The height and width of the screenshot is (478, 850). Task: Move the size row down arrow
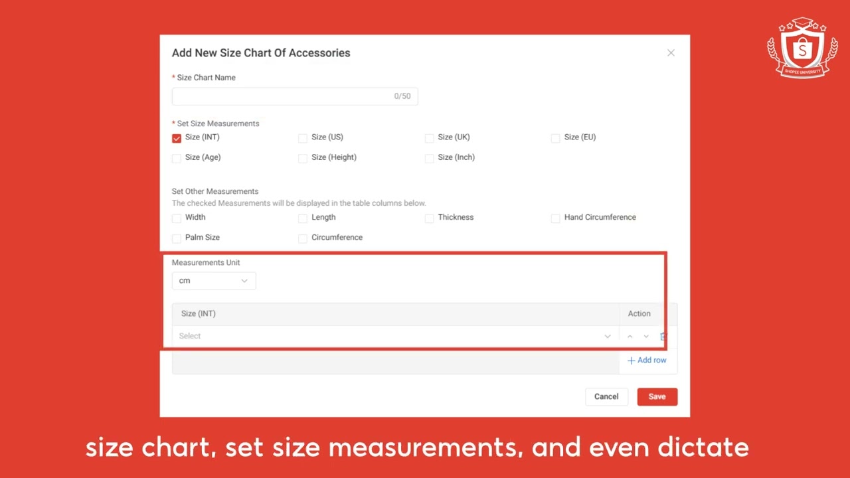coord(646,337)
